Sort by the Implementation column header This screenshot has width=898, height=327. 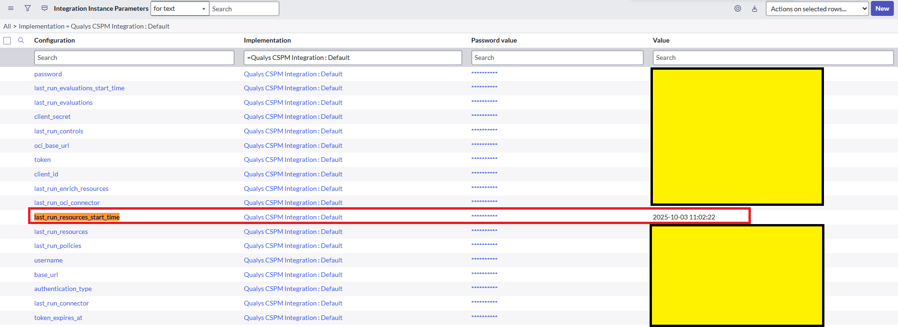tap(267, 40)
